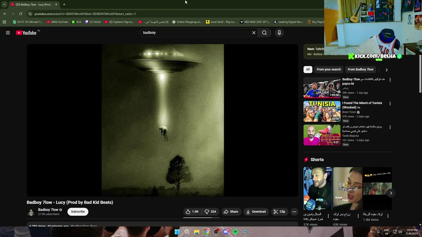Open options for the 63K views Short

358,216
